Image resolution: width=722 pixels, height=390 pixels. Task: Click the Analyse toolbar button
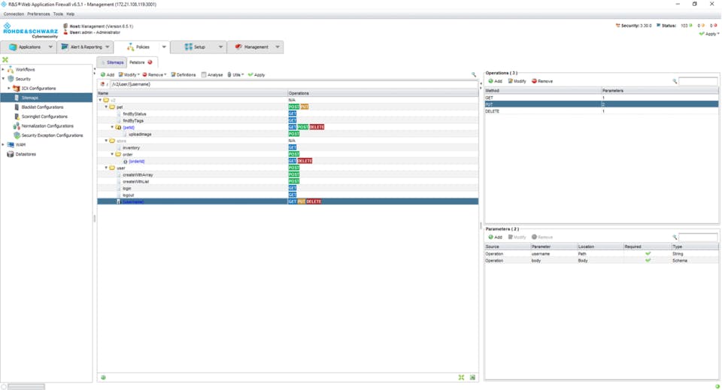[x=212, y=74]
